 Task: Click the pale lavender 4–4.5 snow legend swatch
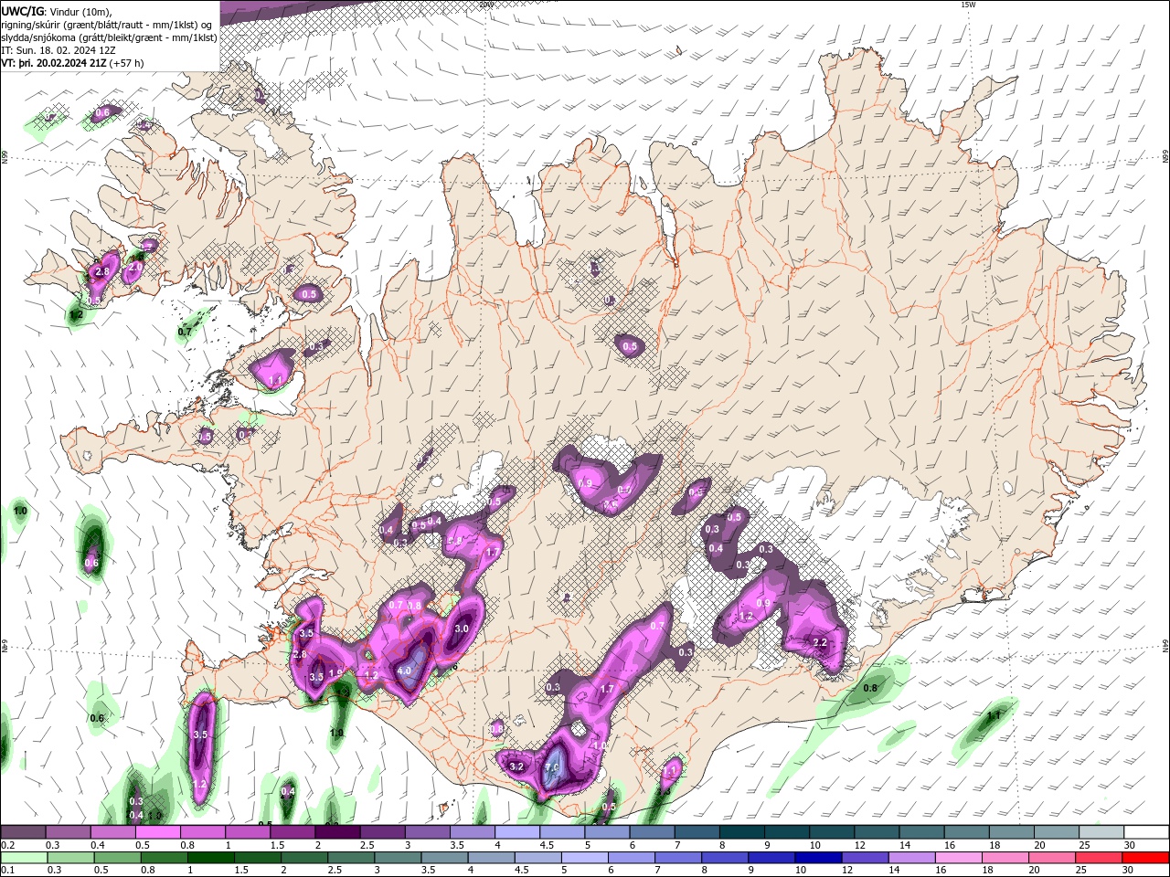pos(516,832)
